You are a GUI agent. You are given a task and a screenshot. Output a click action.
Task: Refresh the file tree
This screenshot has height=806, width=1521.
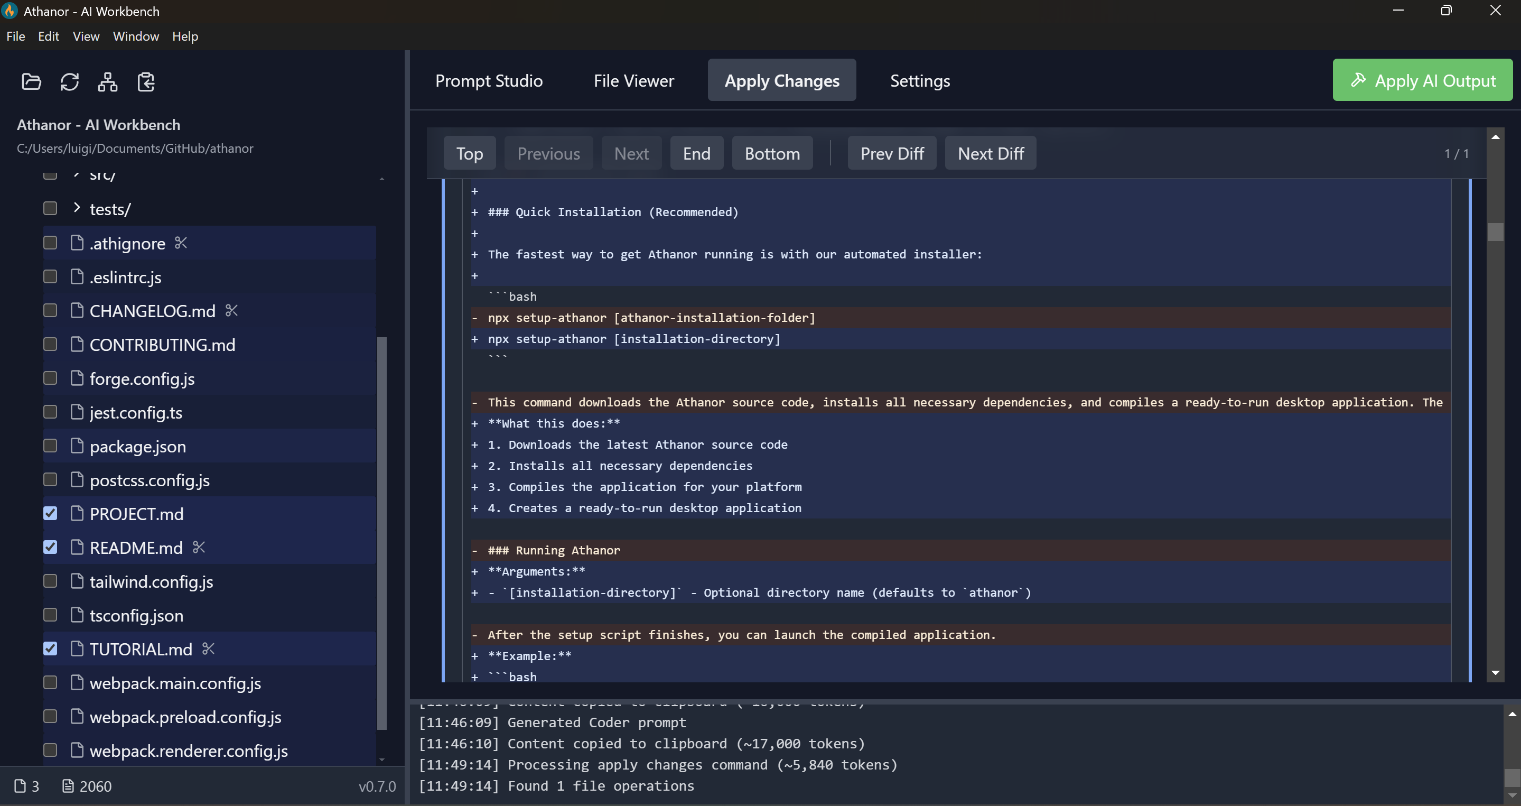click(x=70, y=82)
